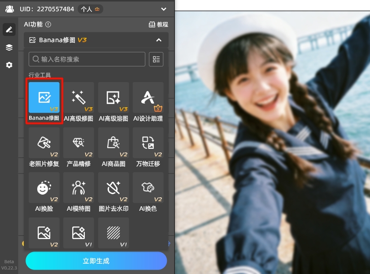Screen dimensions: 370x274
Task: Click the 输入名称搜索 search field
Action: [x=87, y=59]
